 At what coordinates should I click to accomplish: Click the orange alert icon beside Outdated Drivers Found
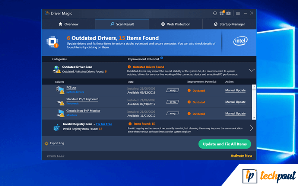pos(129,67)
